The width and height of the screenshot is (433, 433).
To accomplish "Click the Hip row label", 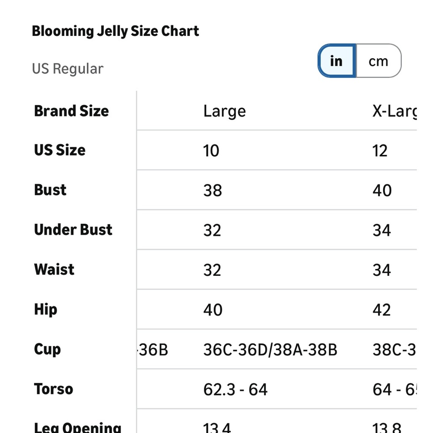I will click(45, 310).
